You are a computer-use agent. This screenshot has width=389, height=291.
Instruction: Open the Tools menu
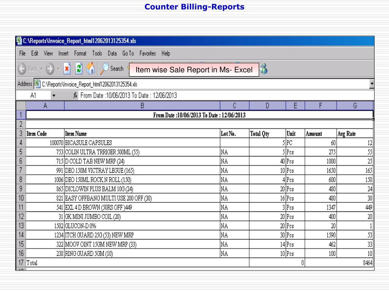[97, 53]
